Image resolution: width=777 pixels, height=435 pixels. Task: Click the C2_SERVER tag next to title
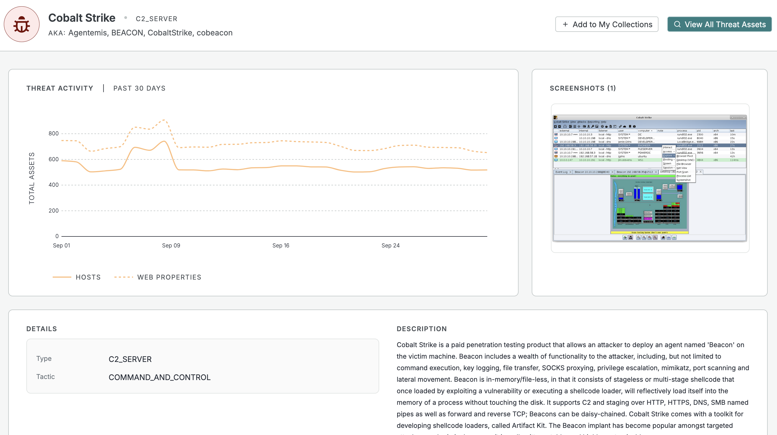tap(156, 19)
